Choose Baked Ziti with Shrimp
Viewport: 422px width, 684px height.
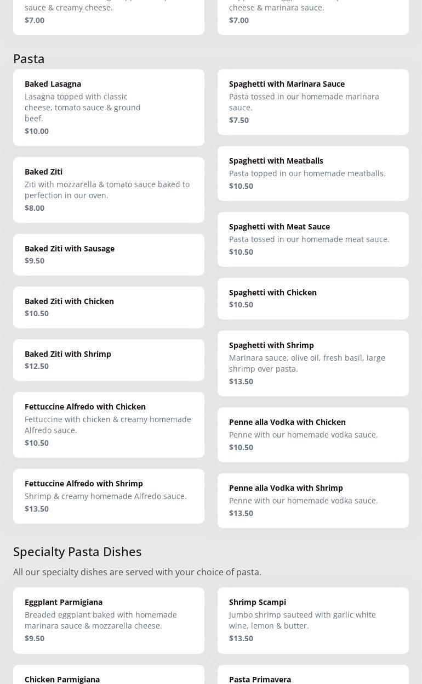(x=109, y=360)
